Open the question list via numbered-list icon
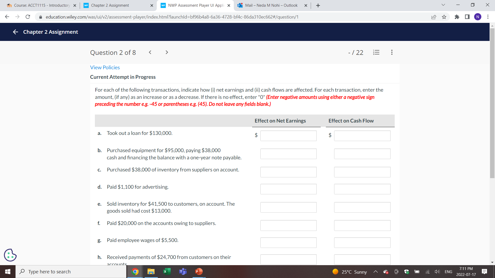This screenshot has height=278, width=495. coord(376,52)
